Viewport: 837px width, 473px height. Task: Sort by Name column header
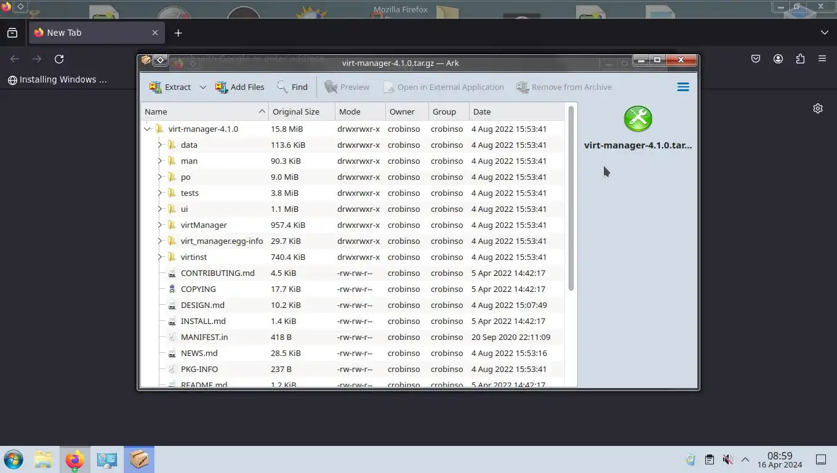[x=204, y=111]
